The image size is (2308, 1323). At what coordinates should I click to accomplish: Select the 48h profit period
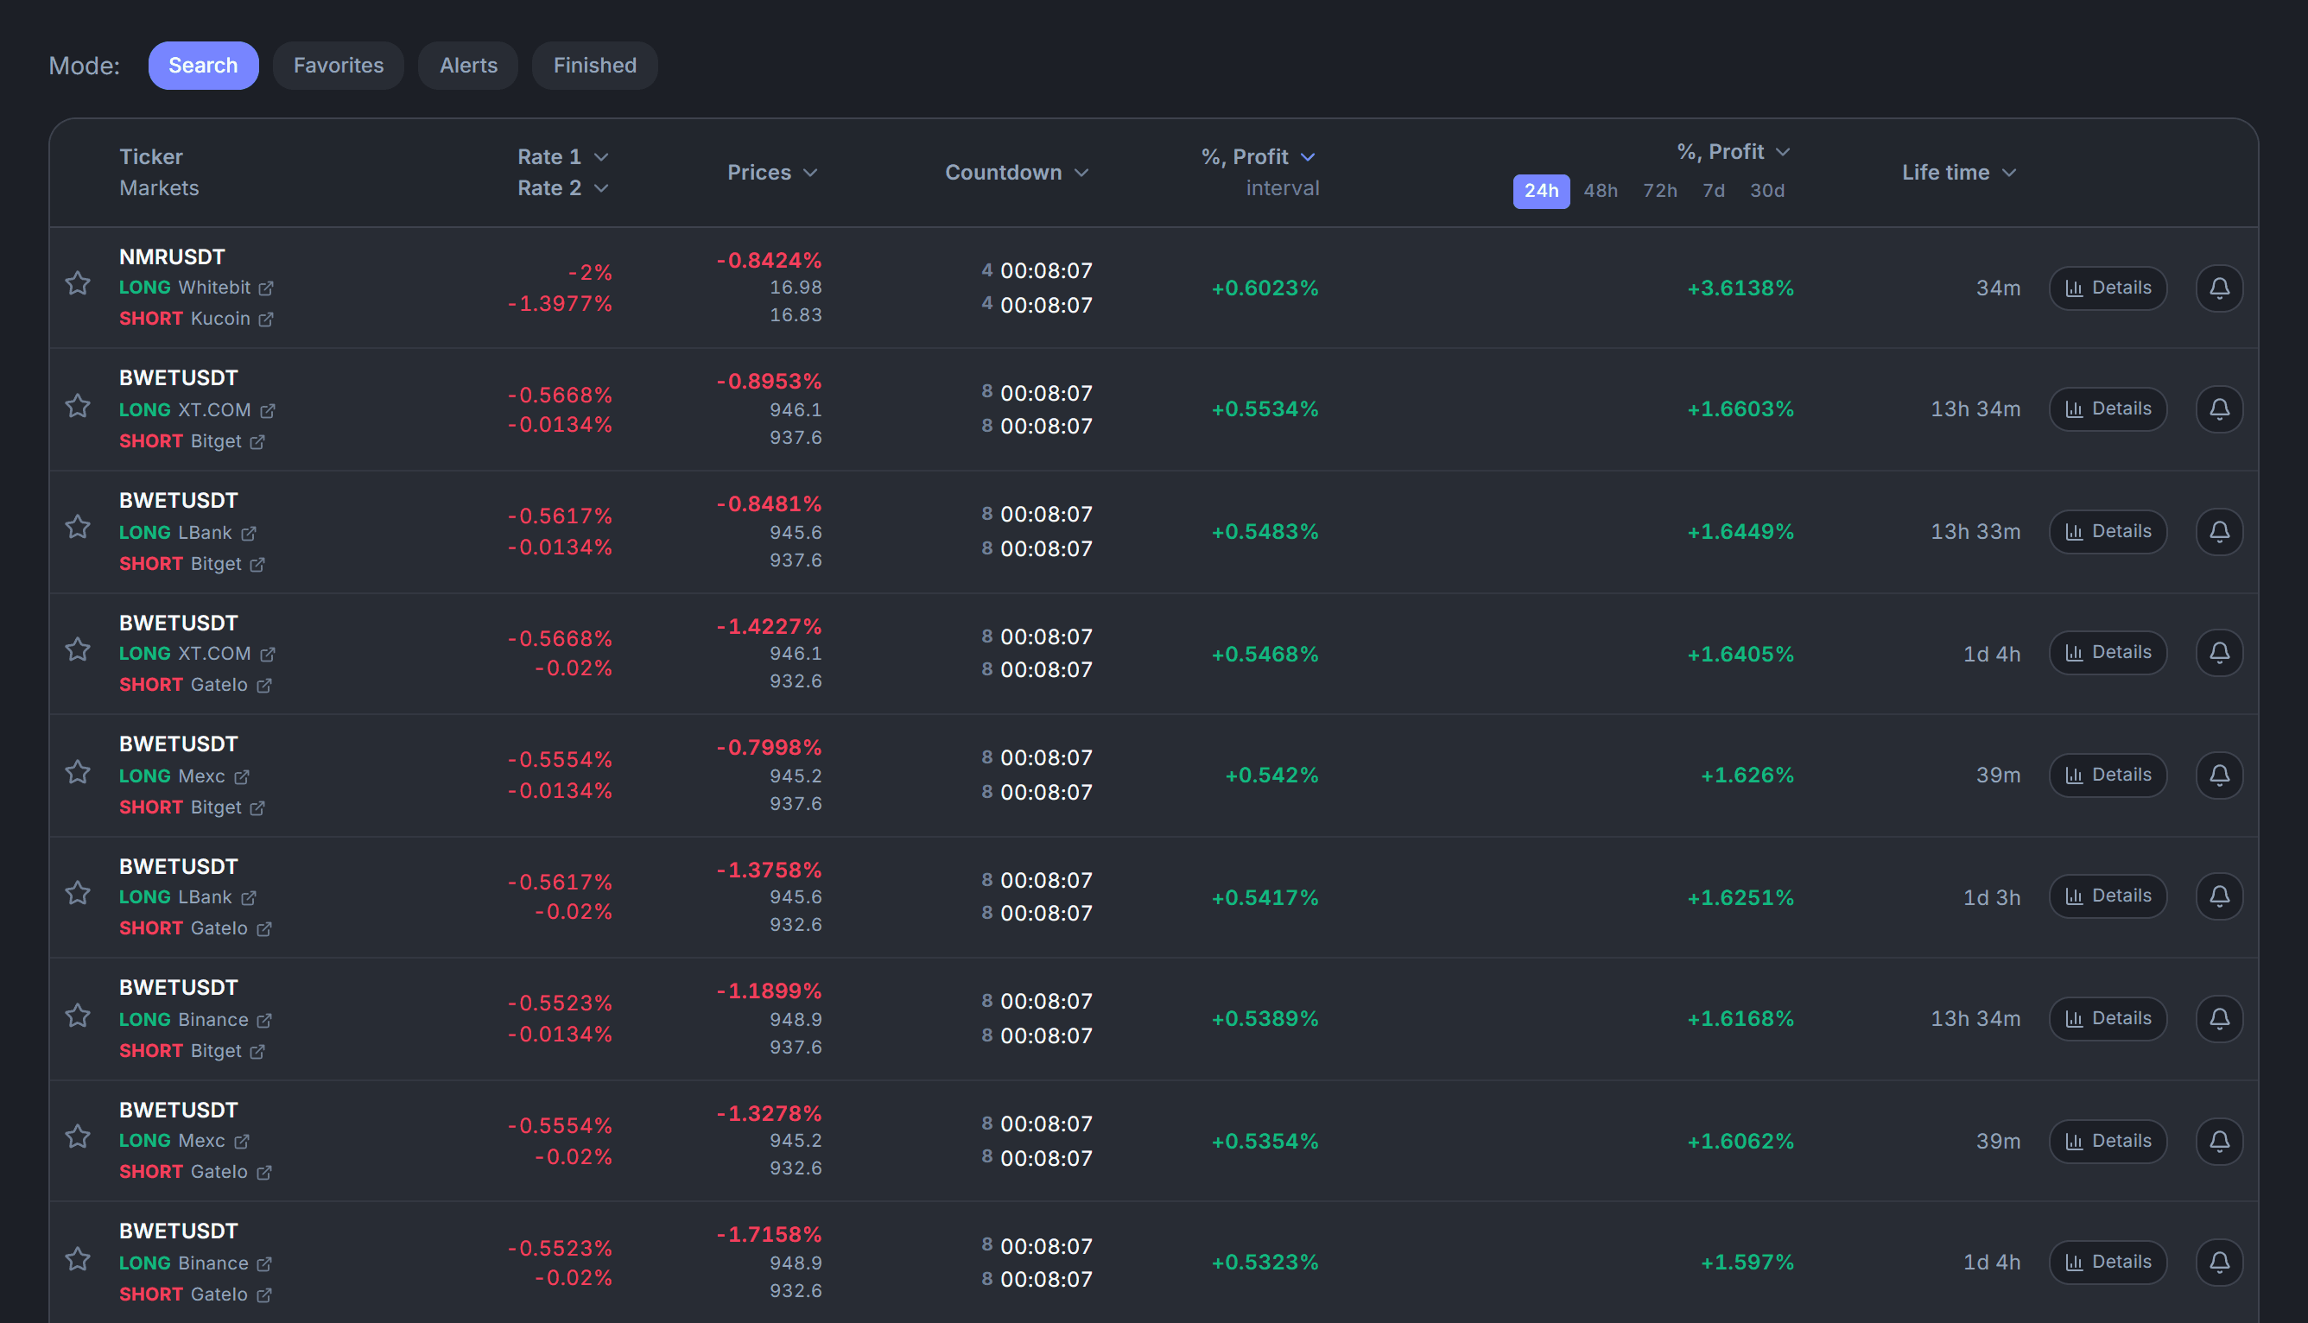[1601, 191]
